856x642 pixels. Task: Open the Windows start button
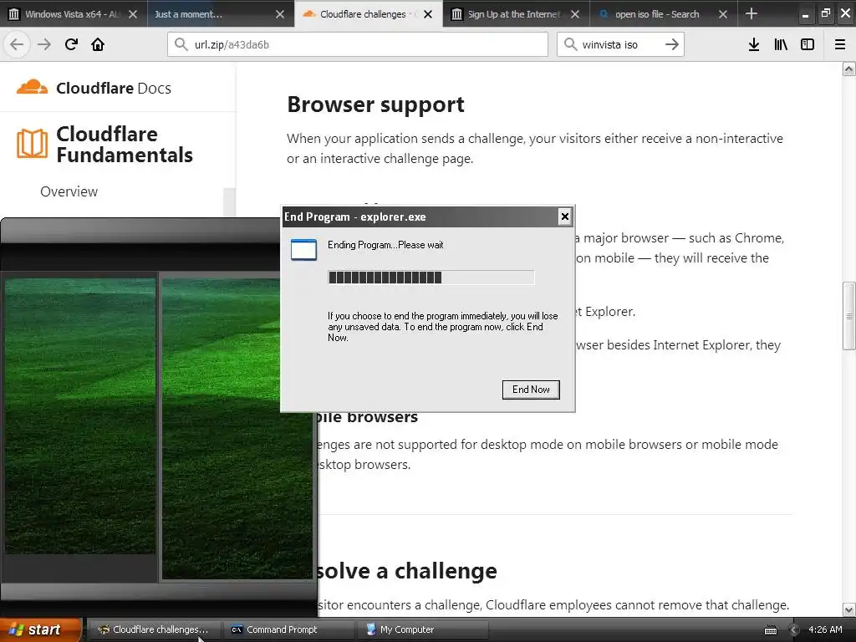[x=40, y=629]
